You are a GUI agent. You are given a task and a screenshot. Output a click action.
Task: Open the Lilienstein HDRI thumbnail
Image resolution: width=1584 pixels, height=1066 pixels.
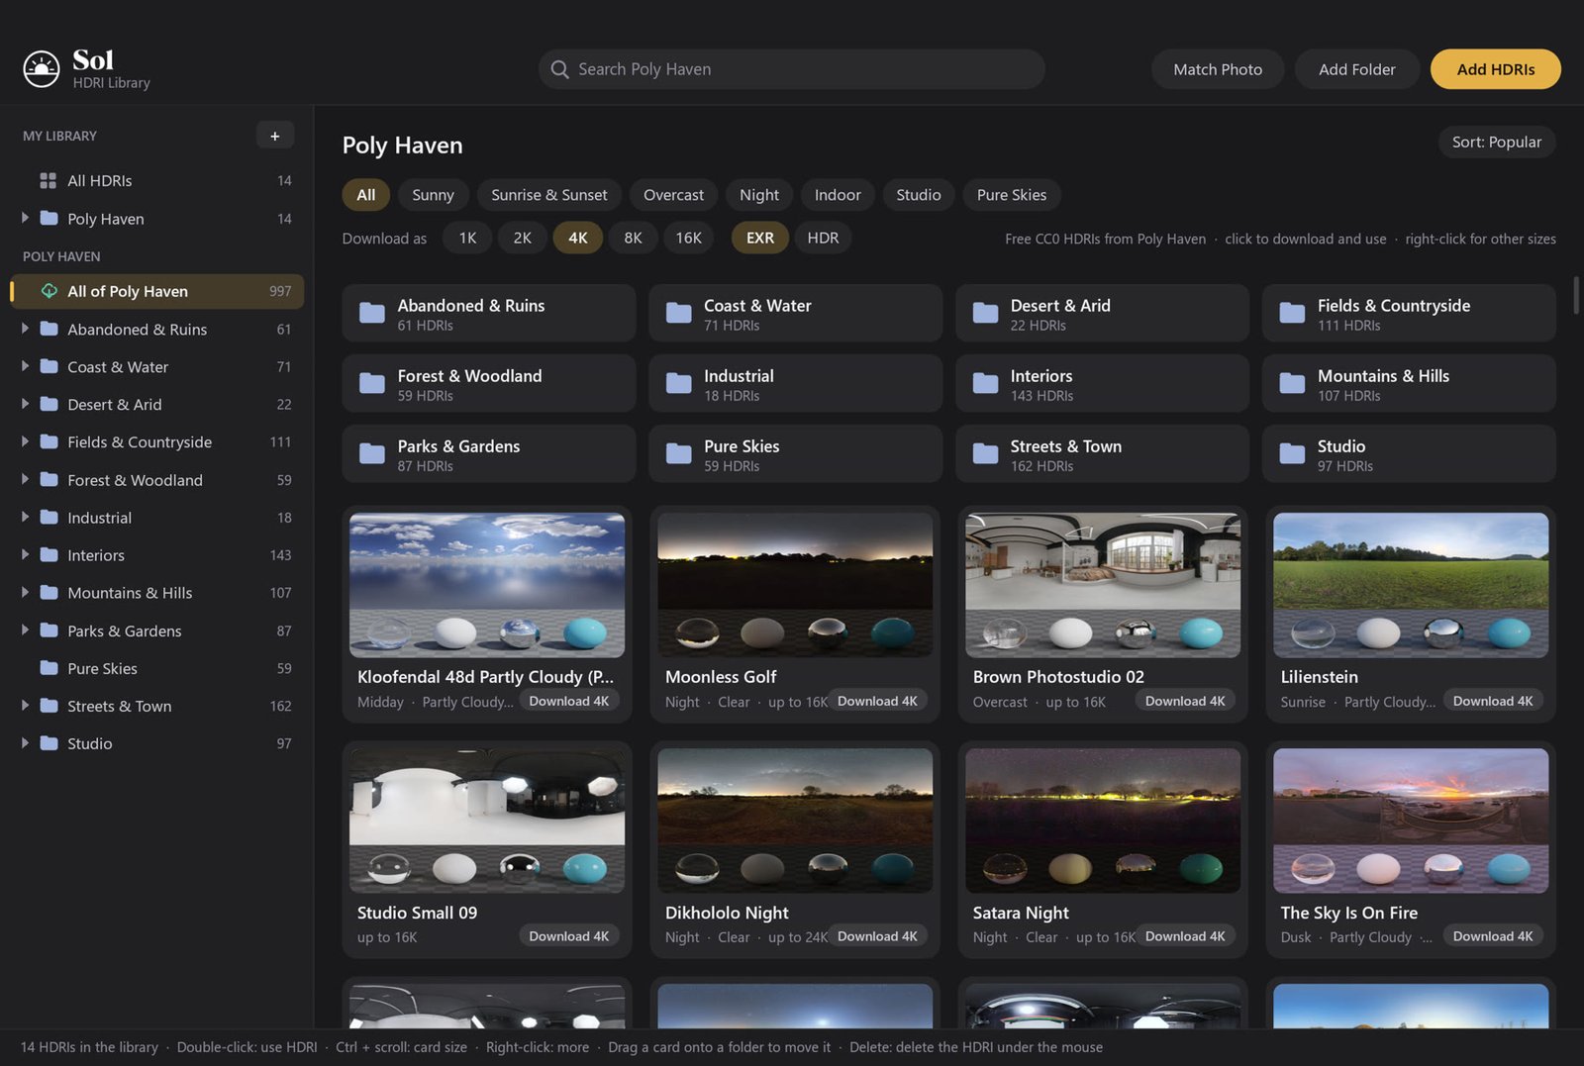point(1411,585)
